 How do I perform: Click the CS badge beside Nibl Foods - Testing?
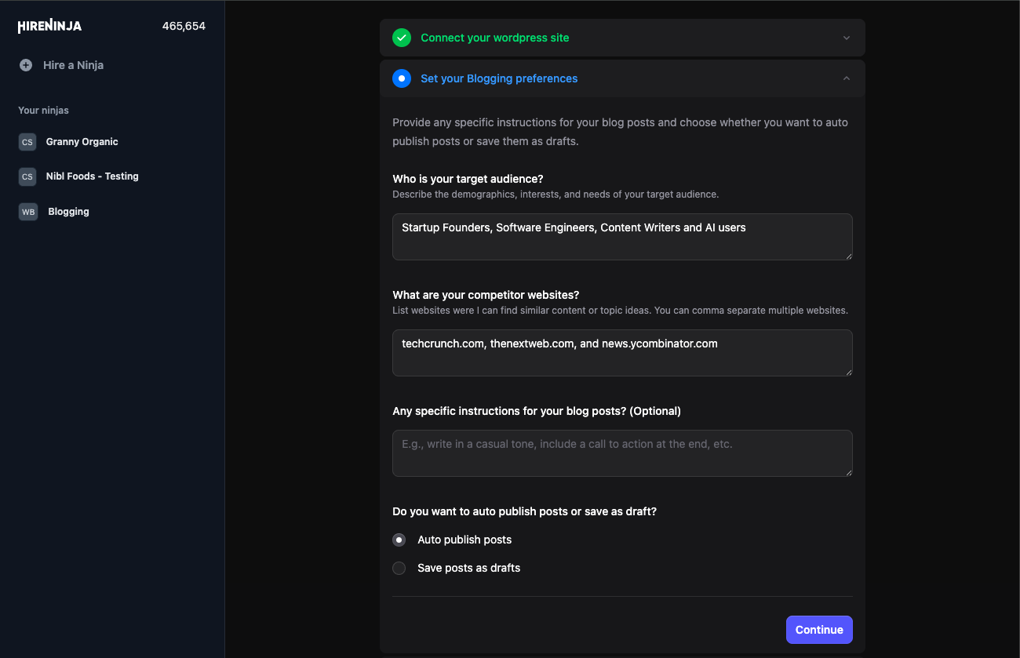coord(27,176)
